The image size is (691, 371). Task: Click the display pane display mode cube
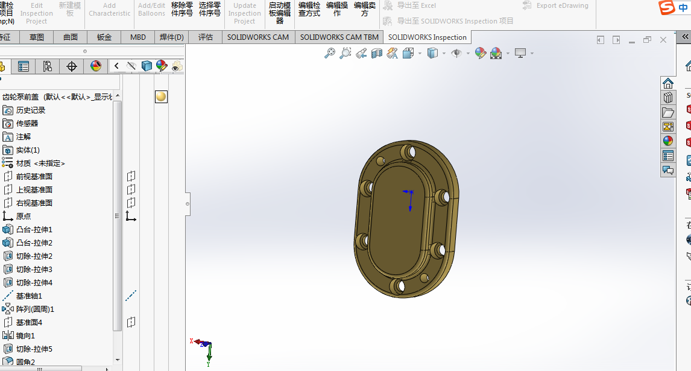click(147, 66)
